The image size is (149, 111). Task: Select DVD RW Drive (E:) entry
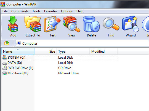20,68
